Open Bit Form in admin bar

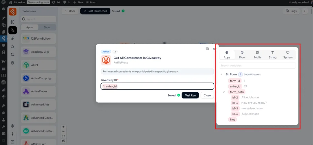tap(91, 2)
